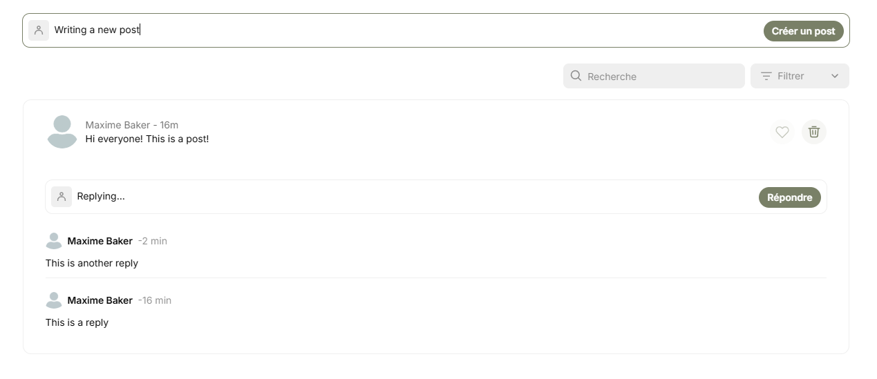Click author name on the 16 min reply
Viewport: 877px width, 379px height.
(x=100, y=300)
